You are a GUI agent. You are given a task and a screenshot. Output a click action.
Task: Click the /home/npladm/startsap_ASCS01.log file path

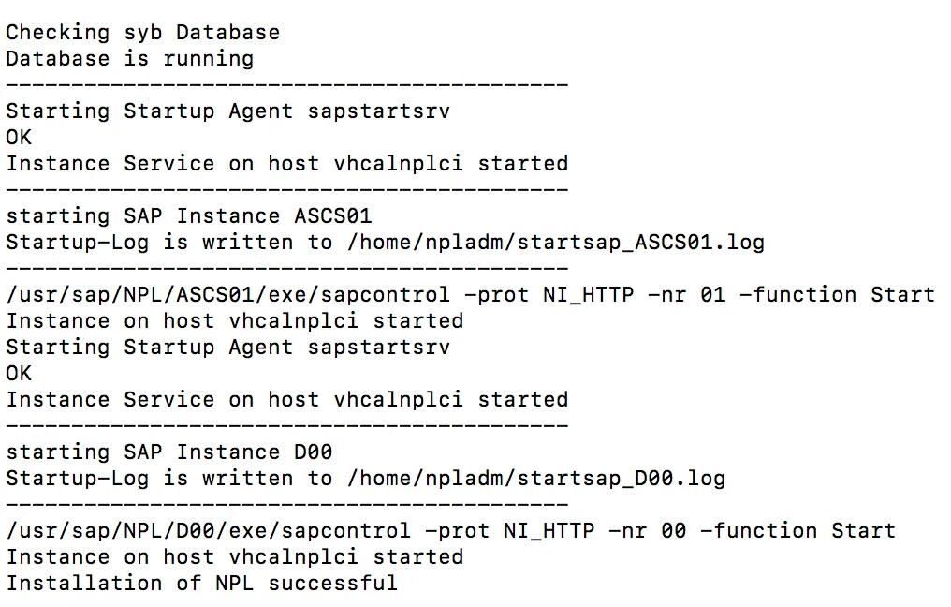click(555, 243)
